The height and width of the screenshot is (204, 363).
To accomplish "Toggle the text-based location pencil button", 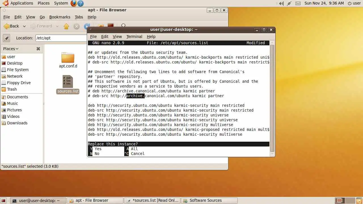I will click(7, 38).
